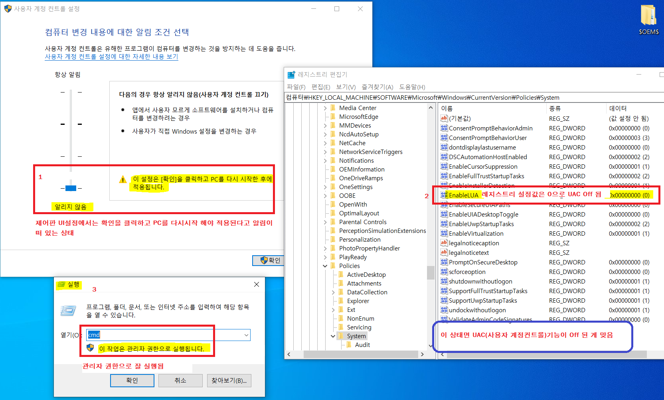
Task: Select the Servicing key under Policies
Action: [x=359, y=327]
